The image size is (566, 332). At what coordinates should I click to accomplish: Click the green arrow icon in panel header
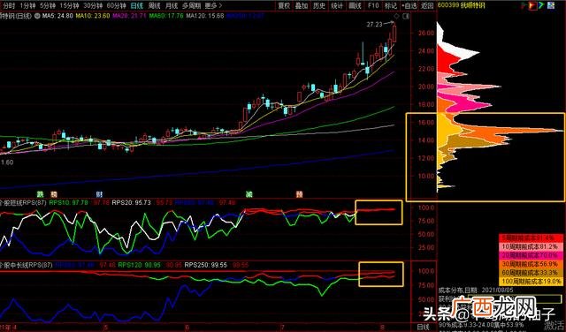pos(541,5)
